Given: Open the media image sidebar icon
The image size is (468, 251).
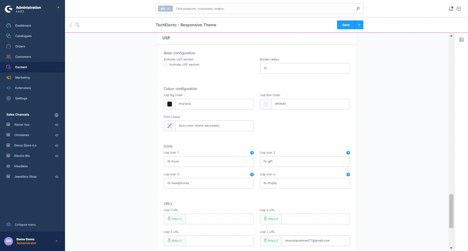Looking at the screenshot, I should (x=461, y=40).
